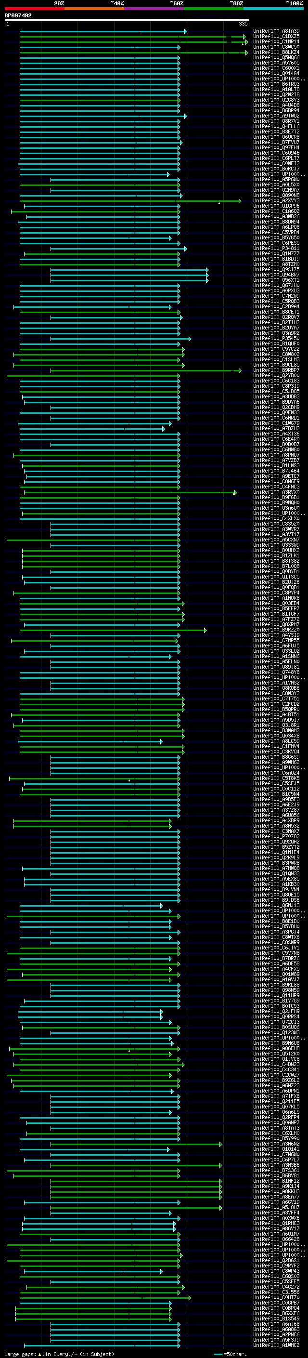Select the UniRef100_Q6UCR8 label

pyautogui.click(x=276, y=137)
